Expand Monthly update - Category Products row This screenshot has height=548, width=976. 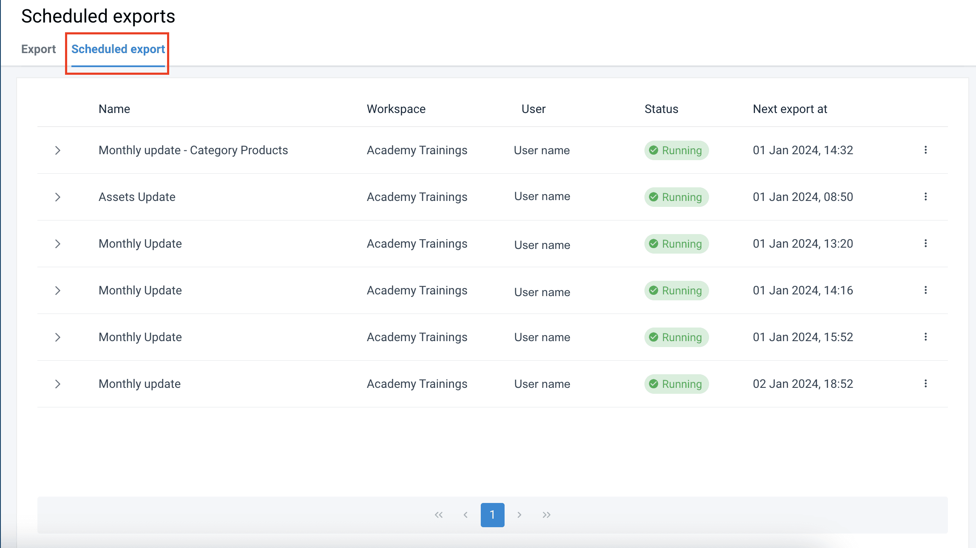58,150
